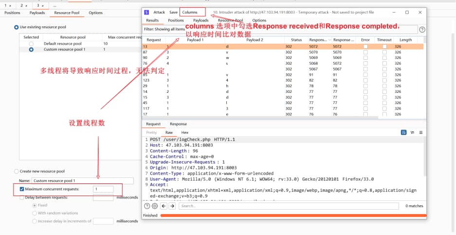Screen dimensions: 456x235
Task: Open the main window Options tab
Action: coord(96,13)
